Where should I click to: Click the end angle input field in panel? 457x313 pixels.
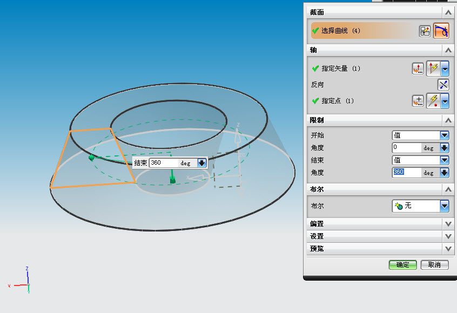(407, 172)
